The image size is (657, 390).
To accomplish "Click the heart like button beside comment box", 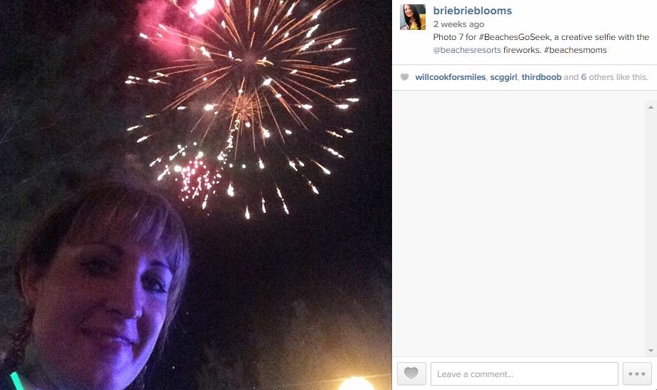I will tap(411, 374).
